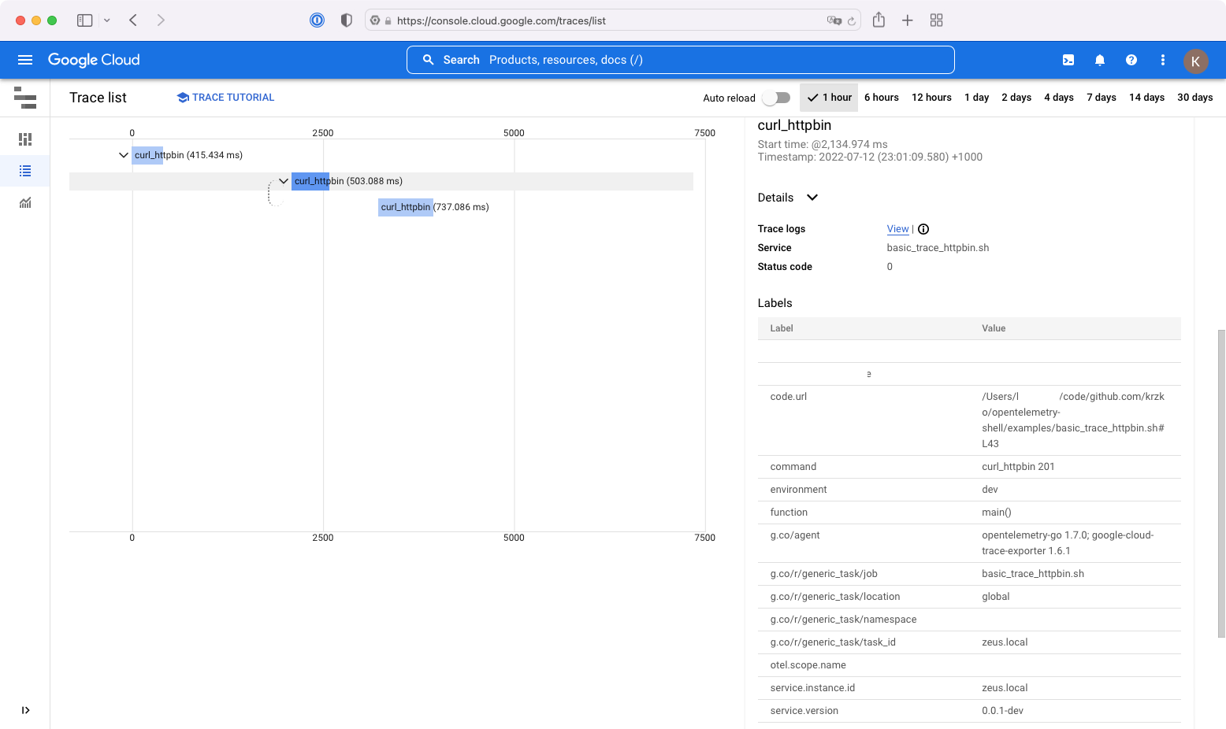Select the 737.086 ms curl_httpbin span bar
This screenshot has width=1226, height=729.
click(406, 207)
